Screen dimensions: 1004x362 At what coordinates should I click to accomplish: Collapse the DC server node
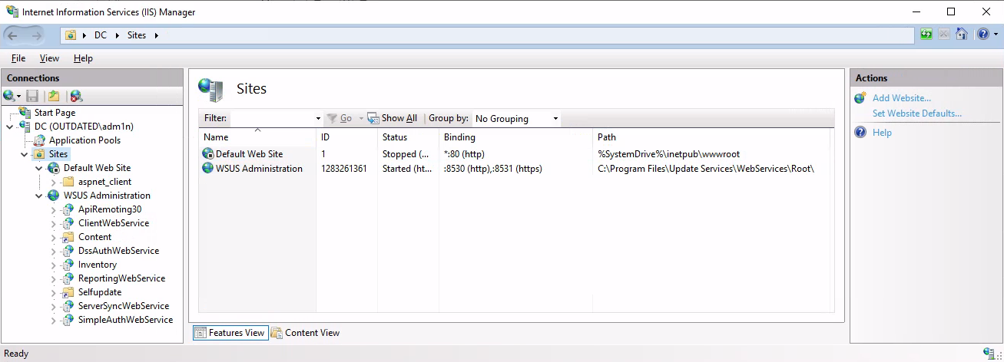(x=10, y=127)
